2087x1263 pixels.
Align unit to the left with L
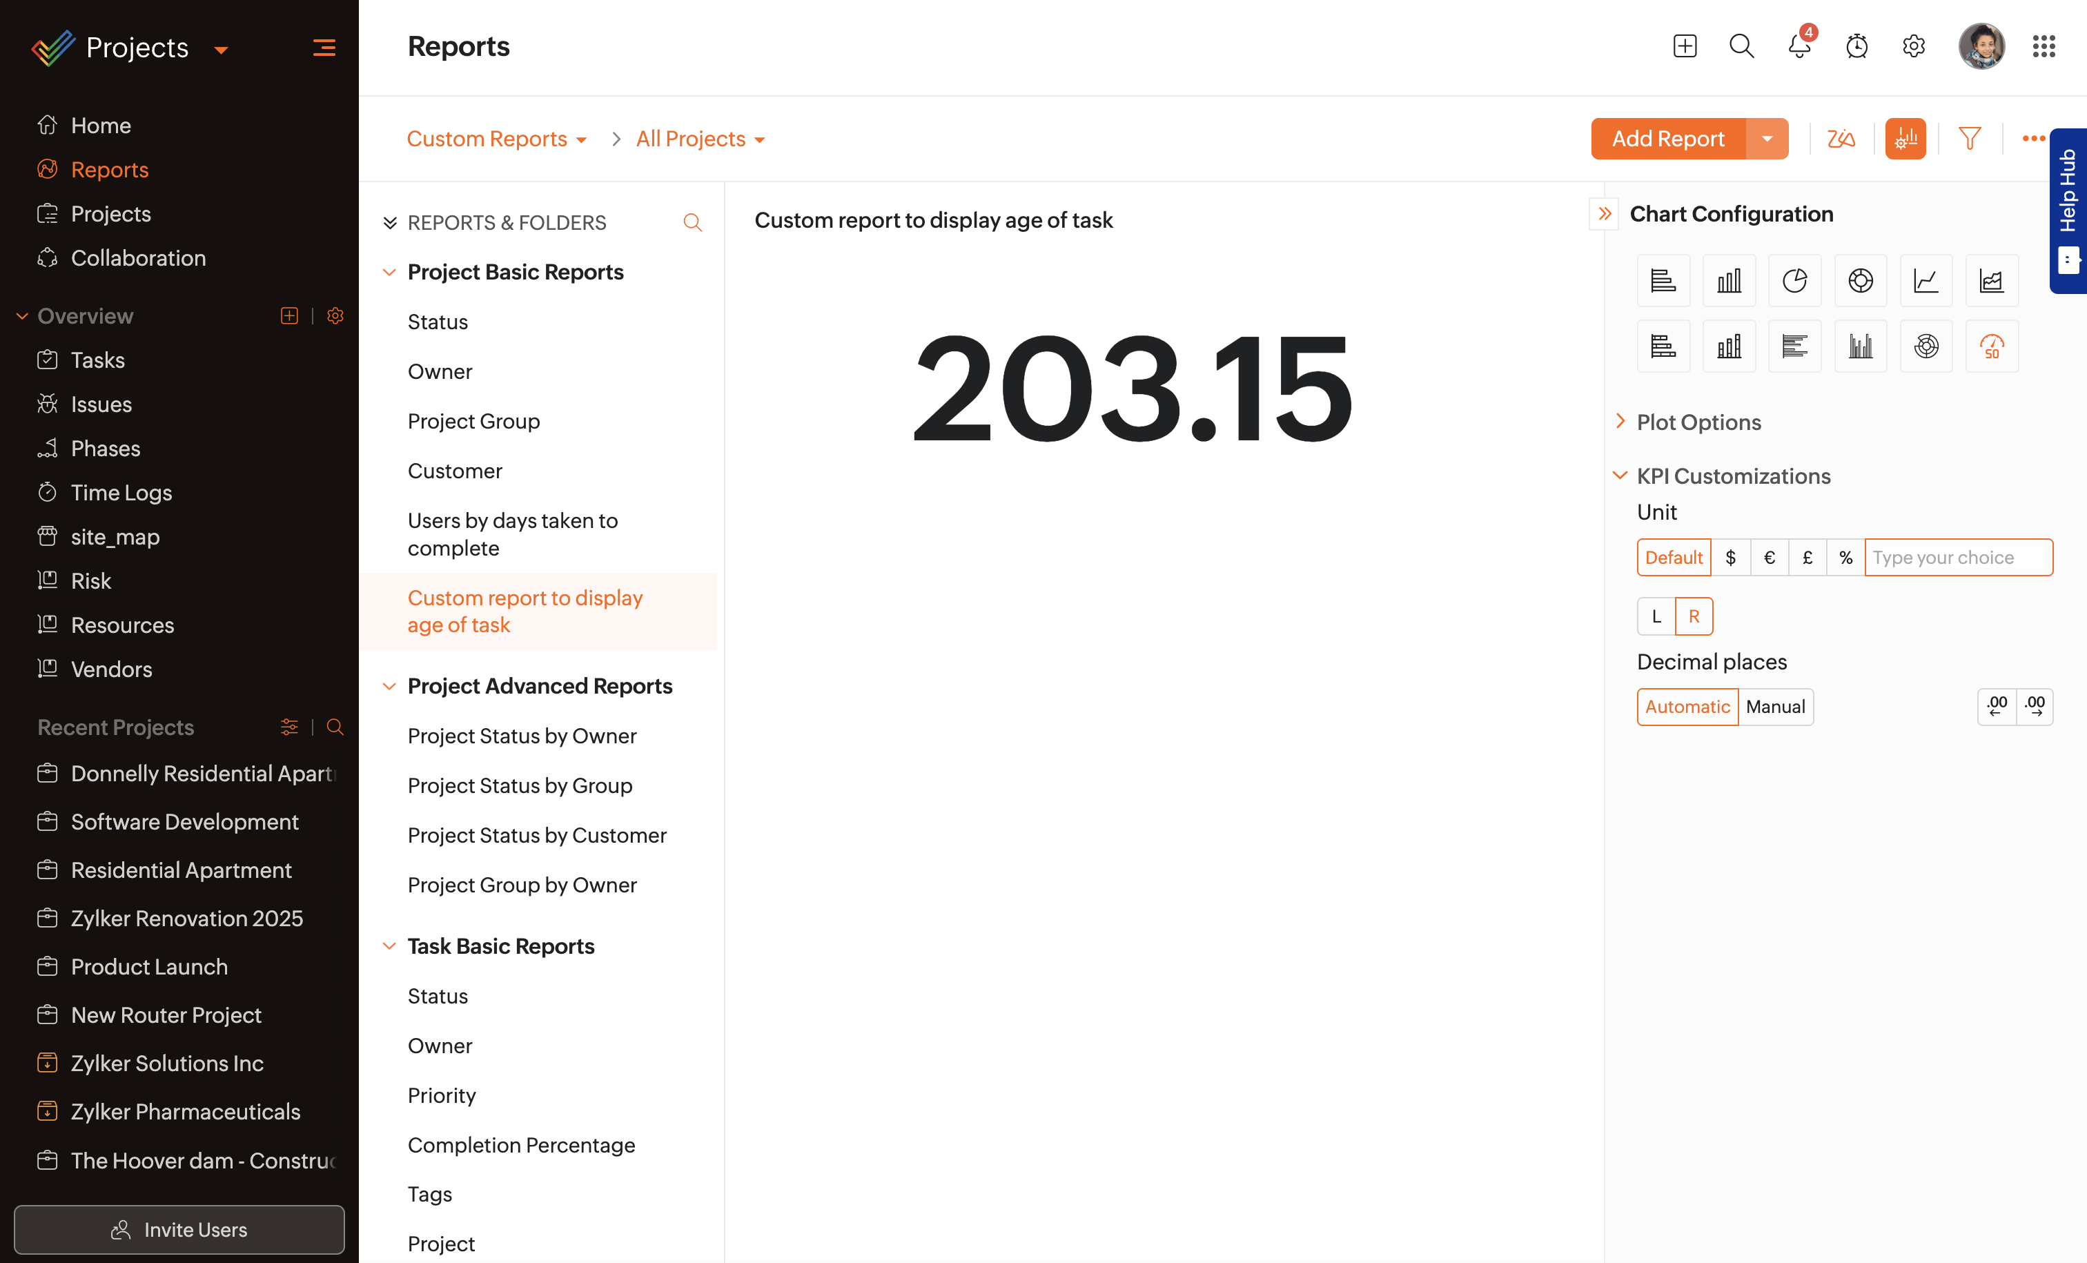coord(1656,616)
